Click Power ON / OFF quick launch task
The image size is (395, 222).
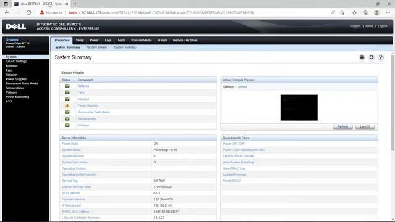coord(234,144)
